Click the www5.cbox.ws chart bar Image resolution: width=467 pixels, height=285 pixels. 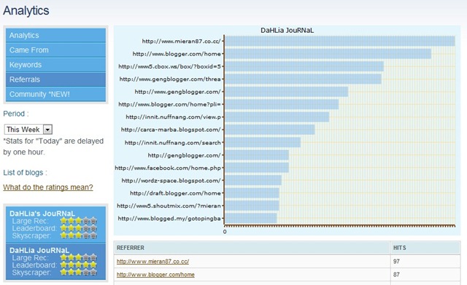tap(304, 66)
